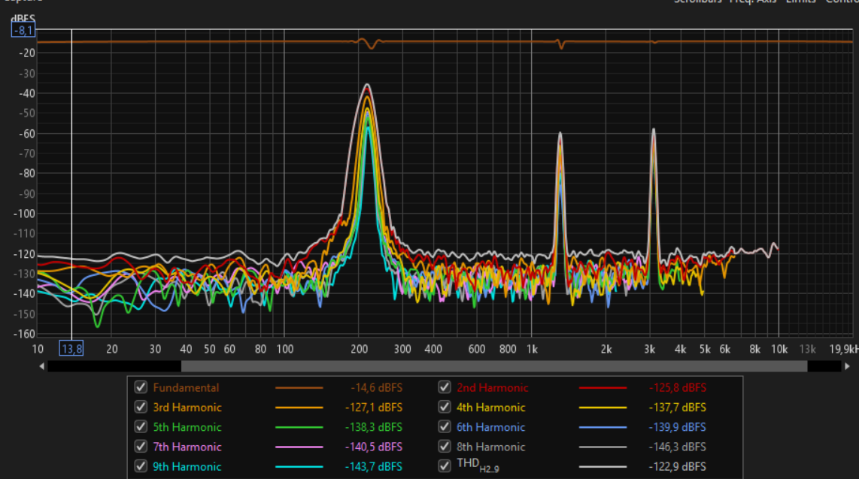The width and height of the screenshot is (859, 479).
Task: Click the green 5th Harmonic line sample
Action: (299, 427)
